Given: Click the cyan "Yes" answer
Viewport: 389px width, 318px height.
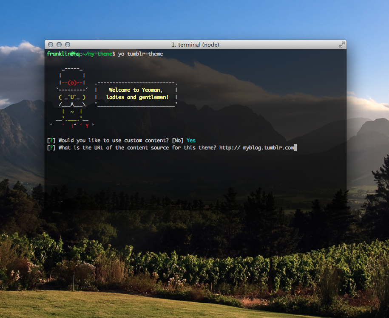Looking at the screenshot, I should coord(191,141).
